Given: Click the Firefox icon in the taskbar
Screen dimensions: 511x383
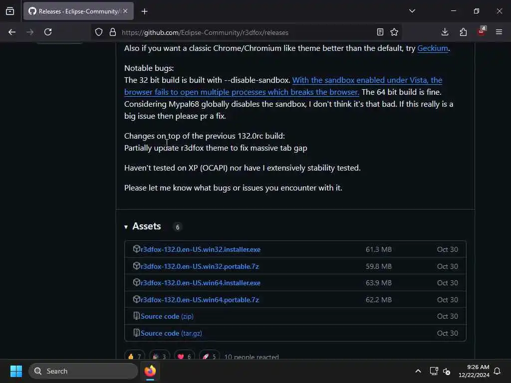Looking at the screenshot, I should [x=150, y=371].
